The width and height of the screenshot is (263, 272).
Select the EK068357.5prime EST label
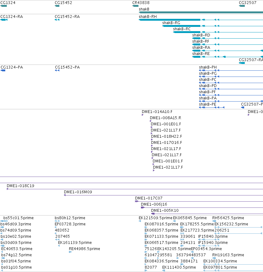161,230
